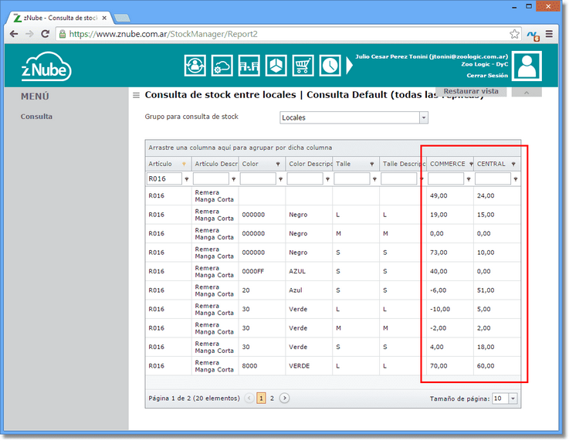Screen dimensions: 569x441
Task: Click the zNube cloud logo
Action: (x=46, y=66)
